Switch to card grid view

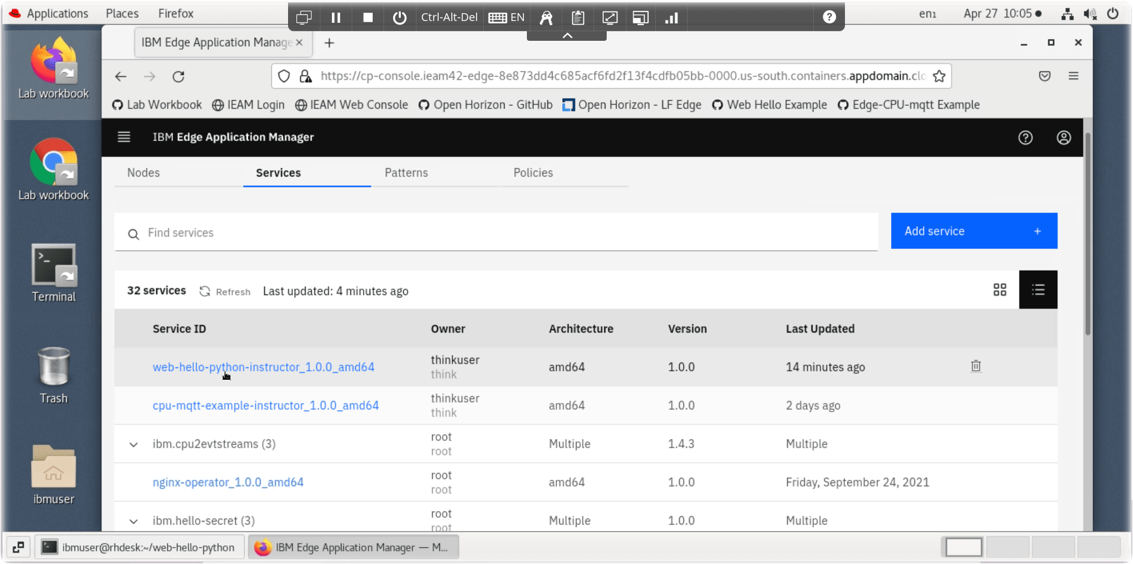click(x=1000, y=290)
